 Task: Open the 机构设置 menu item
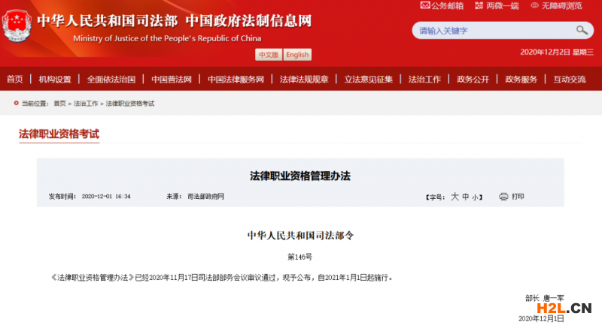pos(55,80)
